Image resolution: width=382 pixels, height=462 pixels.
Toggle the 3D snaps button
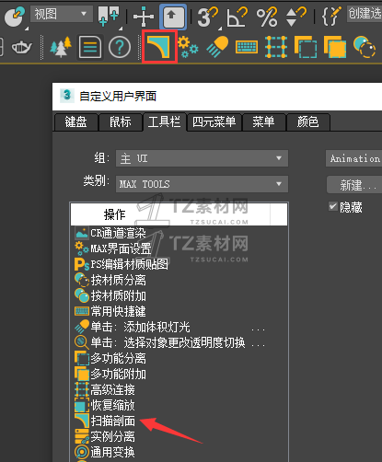tap(208, 16)
